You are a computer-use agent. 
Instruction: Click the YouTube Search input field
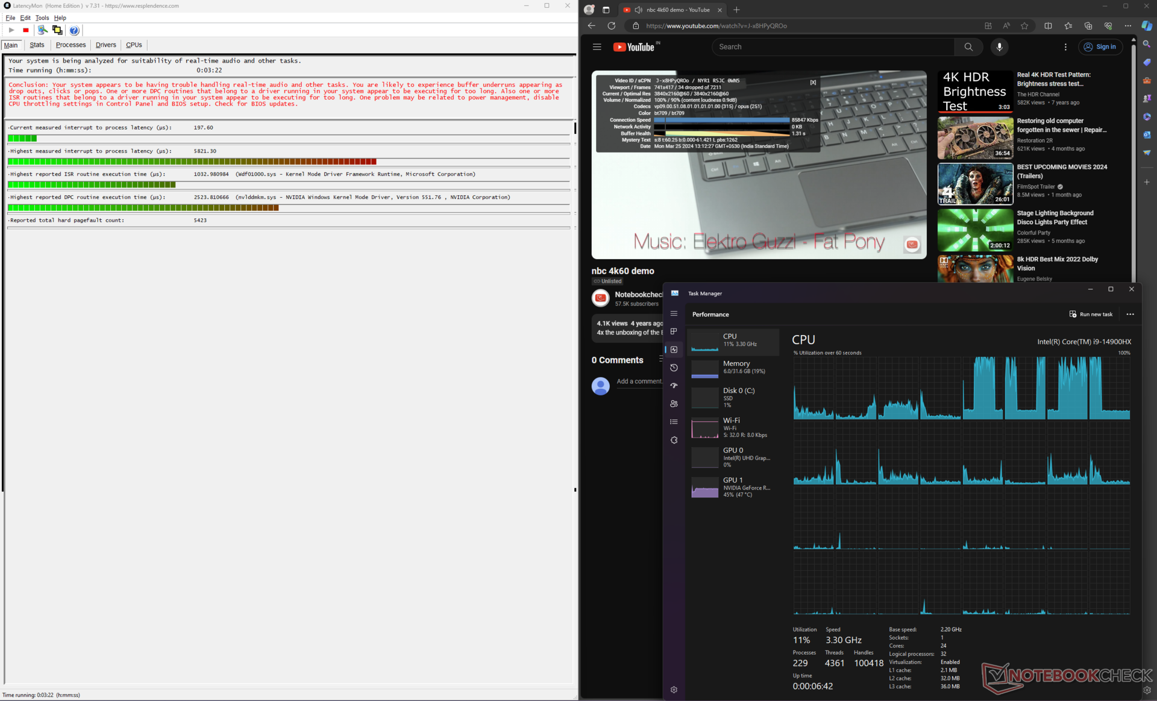[833, 47]
